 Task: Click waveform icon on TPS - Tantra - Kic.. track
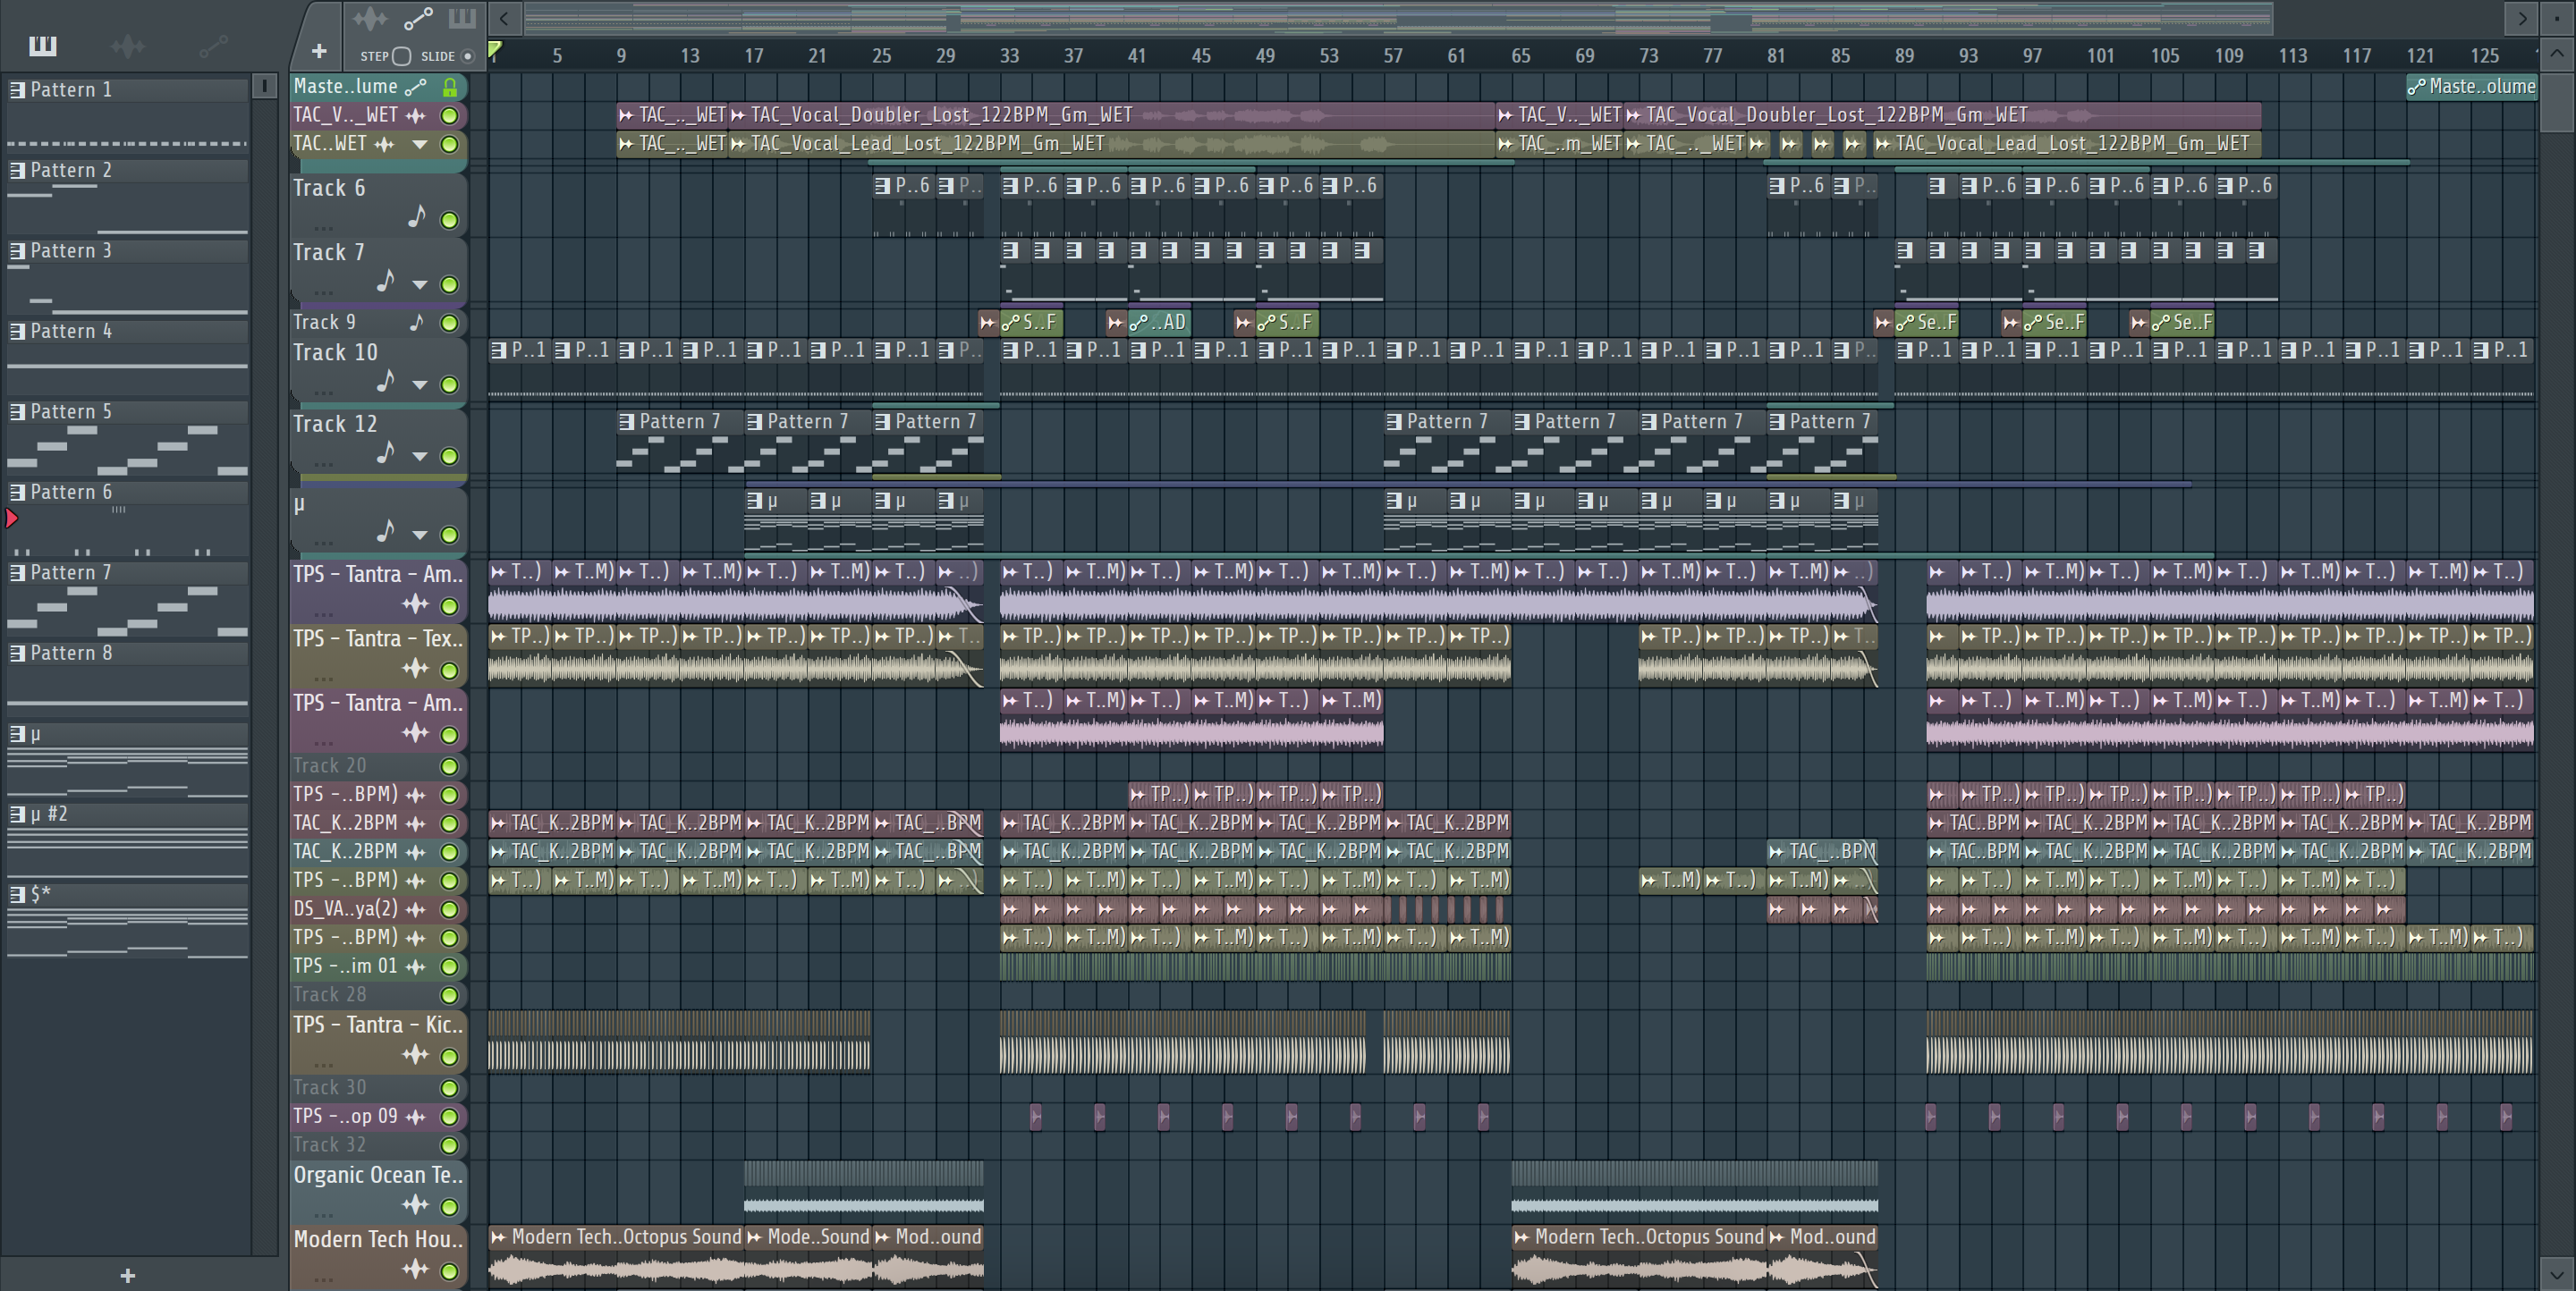point(415,1055)
